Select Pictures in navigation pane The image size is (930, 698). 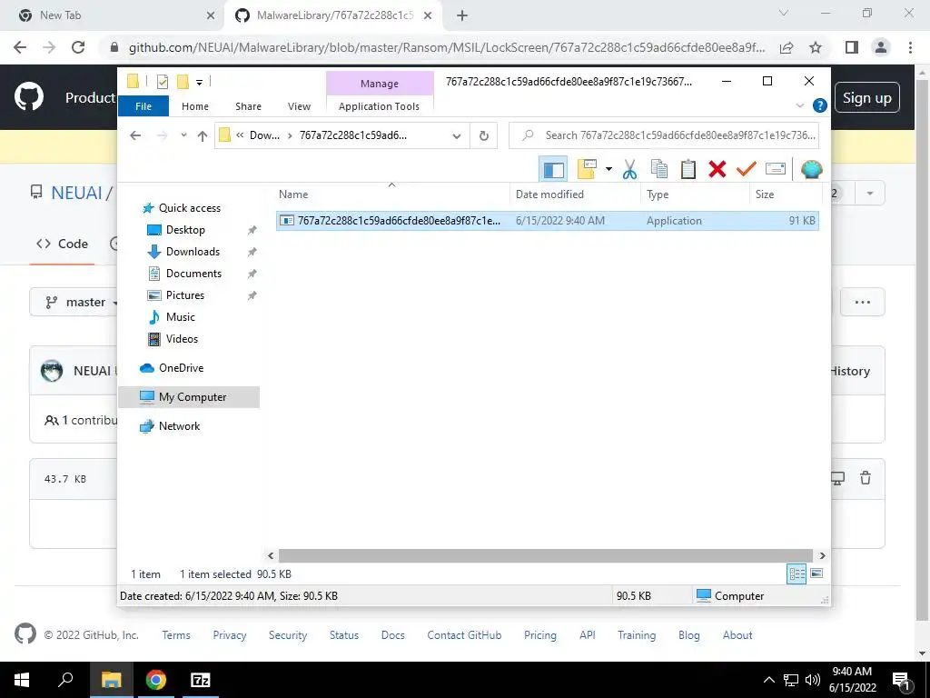click(184, 295)
